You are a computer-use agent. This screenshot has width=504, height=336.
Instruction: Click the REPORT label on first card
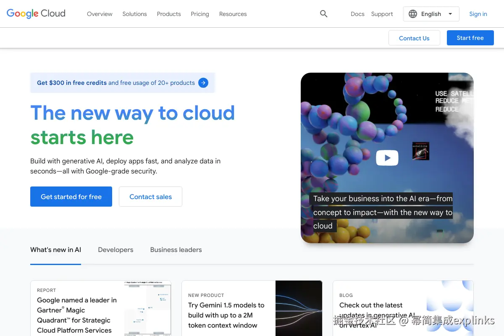[46, 290]
